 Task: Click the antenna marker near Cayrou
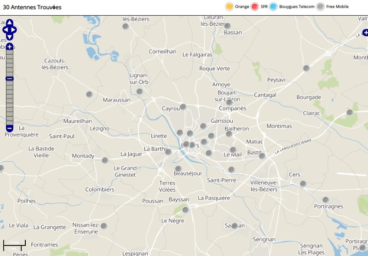tap(183, 107)
